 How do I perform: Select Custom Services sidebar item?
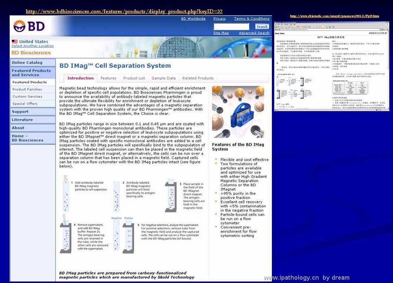[x=33, y=97]
